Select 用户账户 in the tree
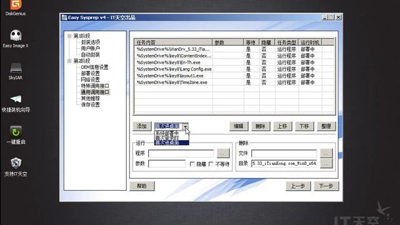The width and height of the screenshot is (400, 225). click(x=90, y=49)
